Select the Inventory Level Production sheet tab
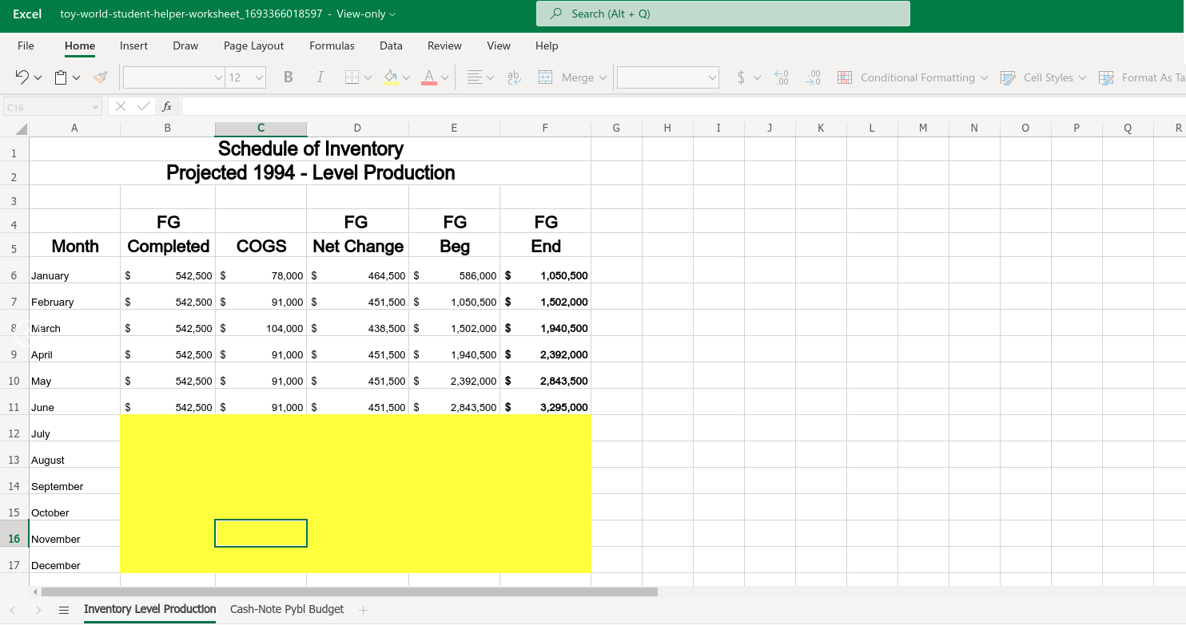This screenshot has height=625, width=1186. tap(150, 609)
